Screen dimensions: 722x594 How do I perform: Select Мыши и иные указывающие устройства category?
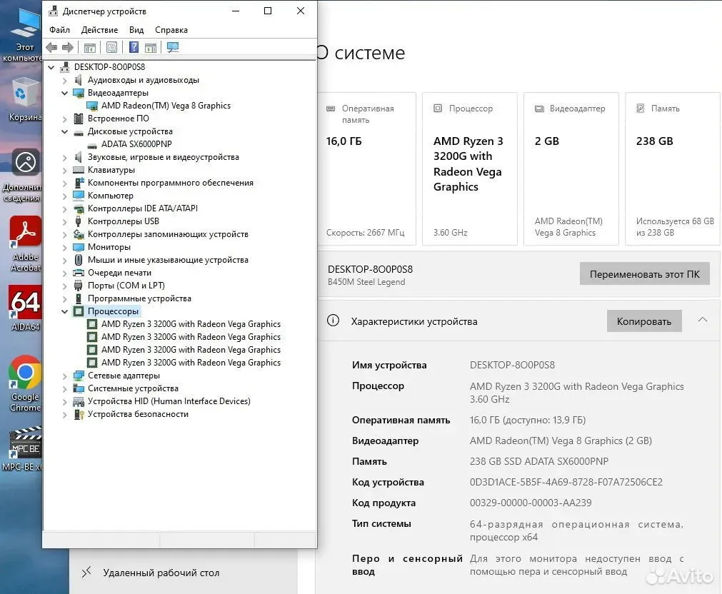pyautogui.click(x=168, y=260)
